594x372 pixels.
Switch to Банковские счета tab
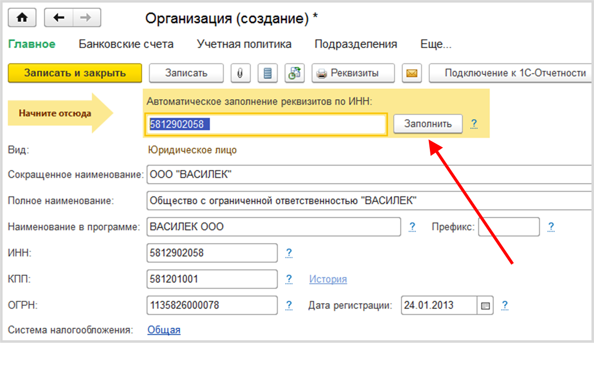pos(126,44)
